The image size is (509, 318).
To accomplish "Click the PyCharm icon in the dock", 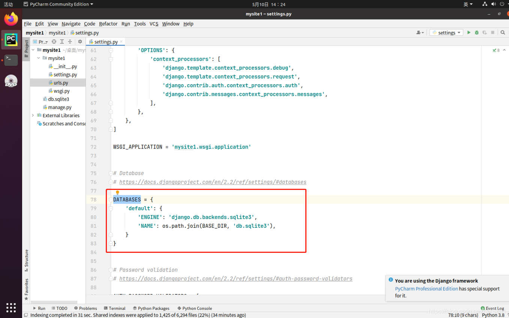I will (11, 39).
